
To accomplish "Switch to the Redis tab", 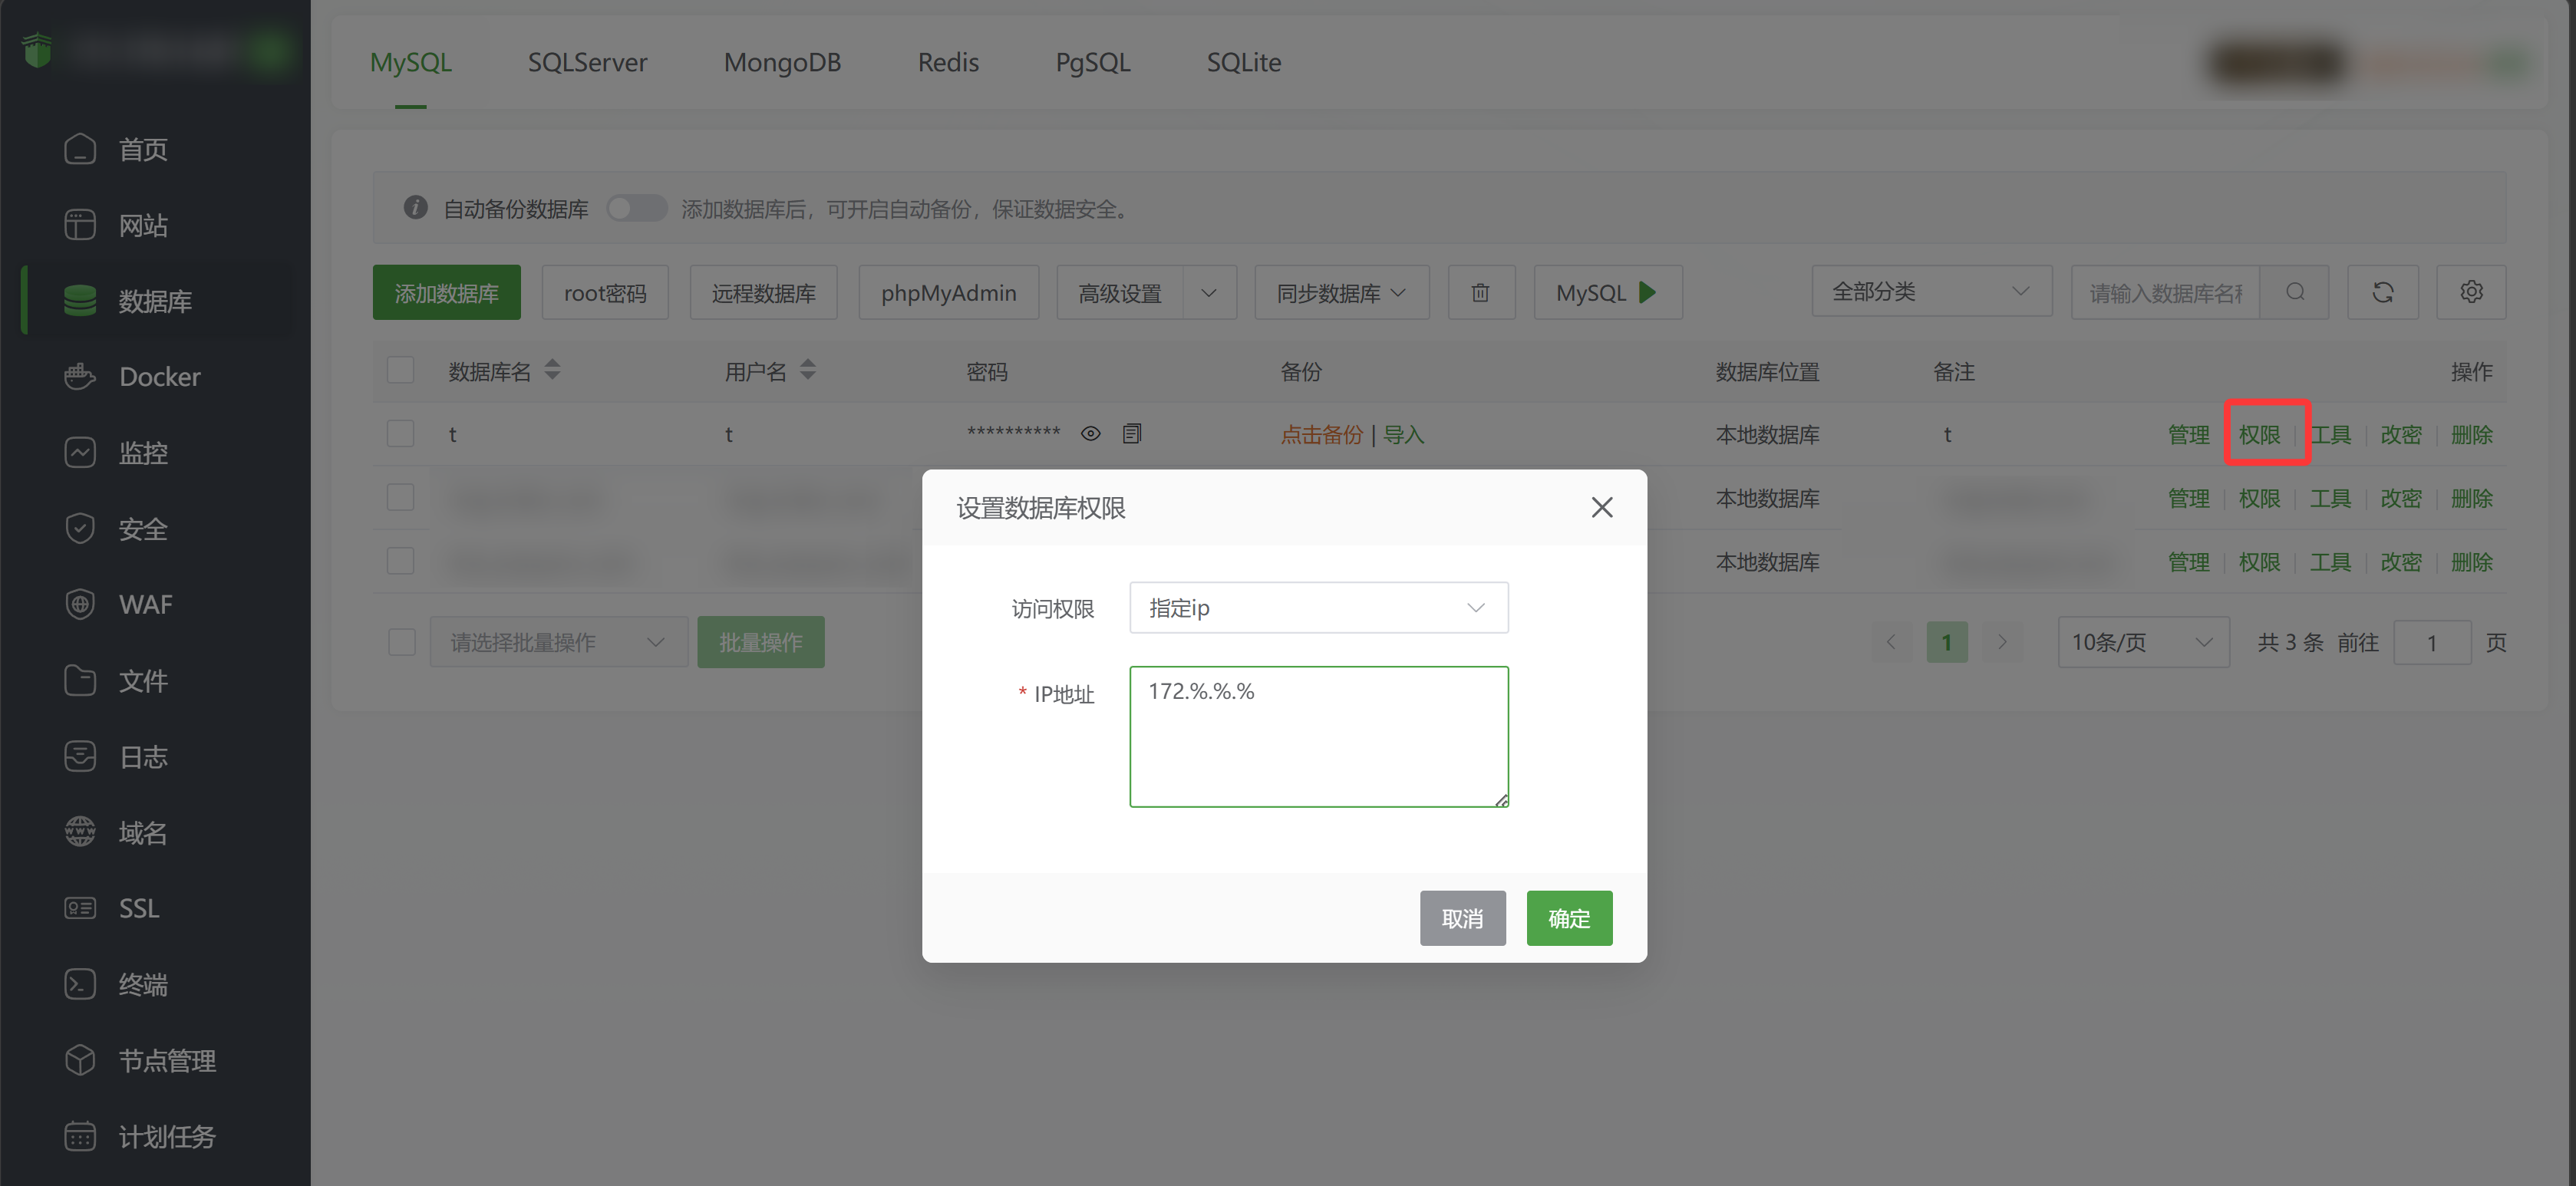I will click(947, 62).
